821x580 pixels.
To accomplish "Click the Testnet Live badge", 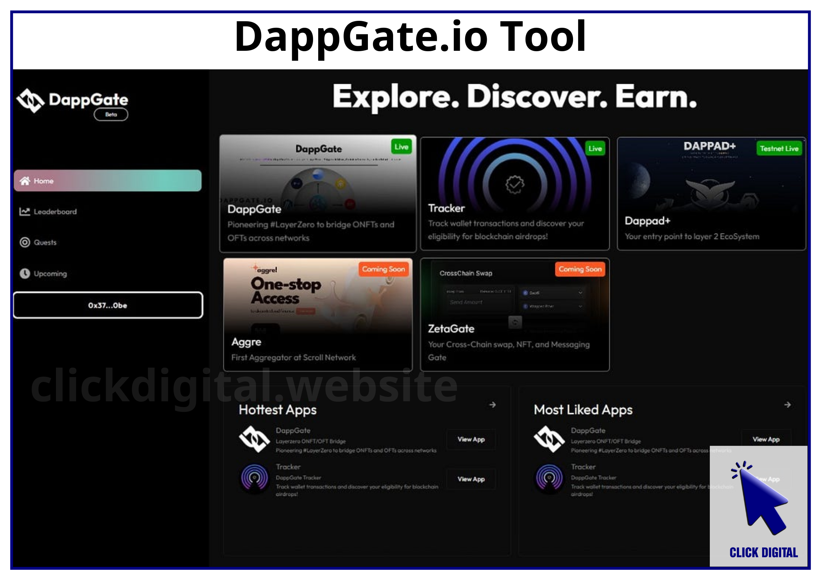I will pyautogui.click(x=779, y=148).
